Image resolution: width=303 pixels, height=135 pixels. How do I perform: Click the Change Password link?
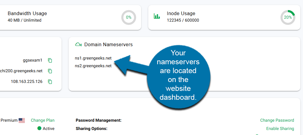click(x=277, y=120)
